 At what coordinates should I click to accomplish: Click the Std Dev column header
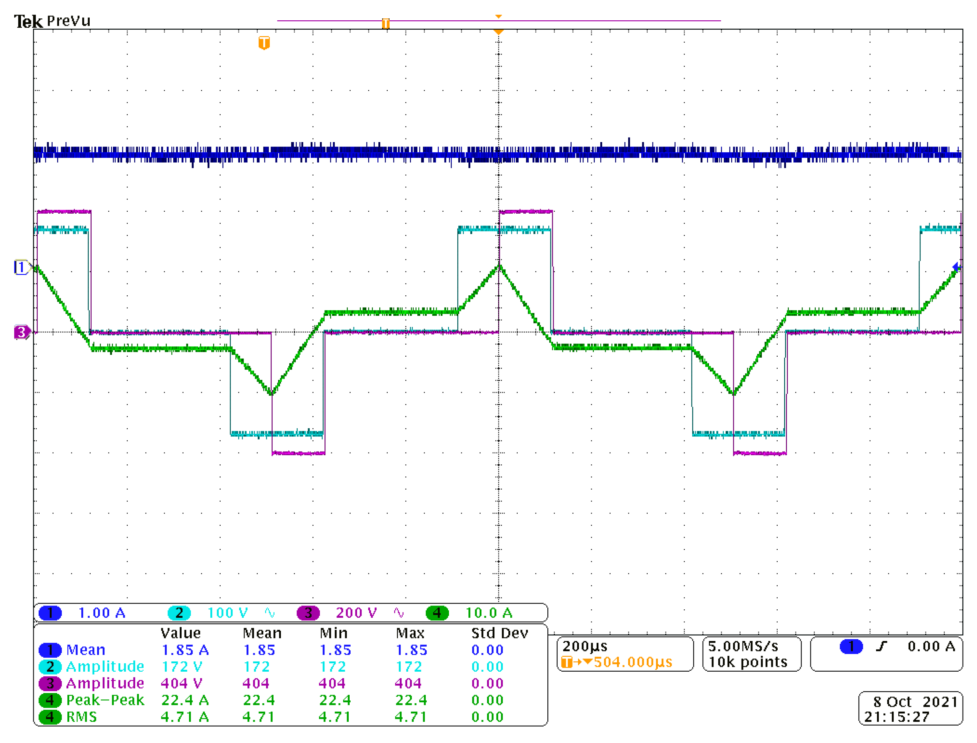coord(499,633)
